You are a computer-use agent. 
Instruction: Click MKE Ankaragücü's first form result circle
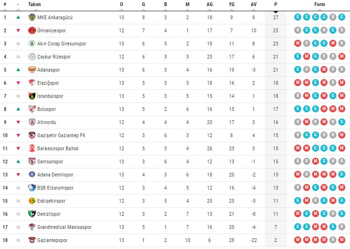[x=298, y=17]
